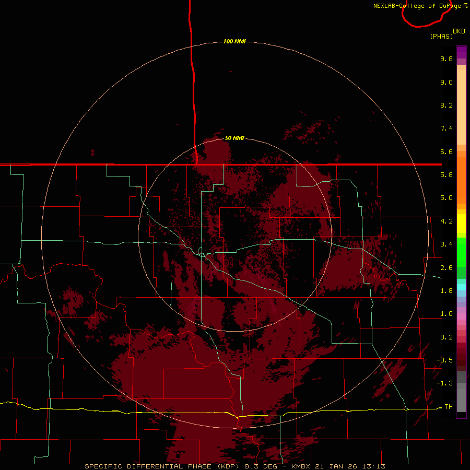Click the 100 NMI range ring label

[234, 41]
